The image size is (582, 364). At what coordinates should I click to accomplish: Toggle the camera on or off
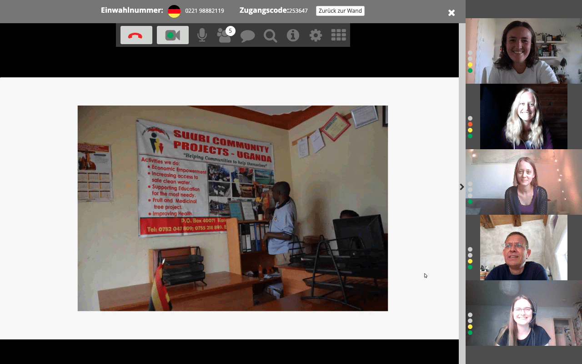coord(173,35)
